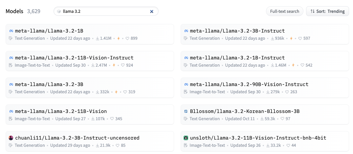The height and width of the screenshot is (154, 353).
Task: Click the Meta logo beside Llama-3.2-1B
Action: pos(11,31)
